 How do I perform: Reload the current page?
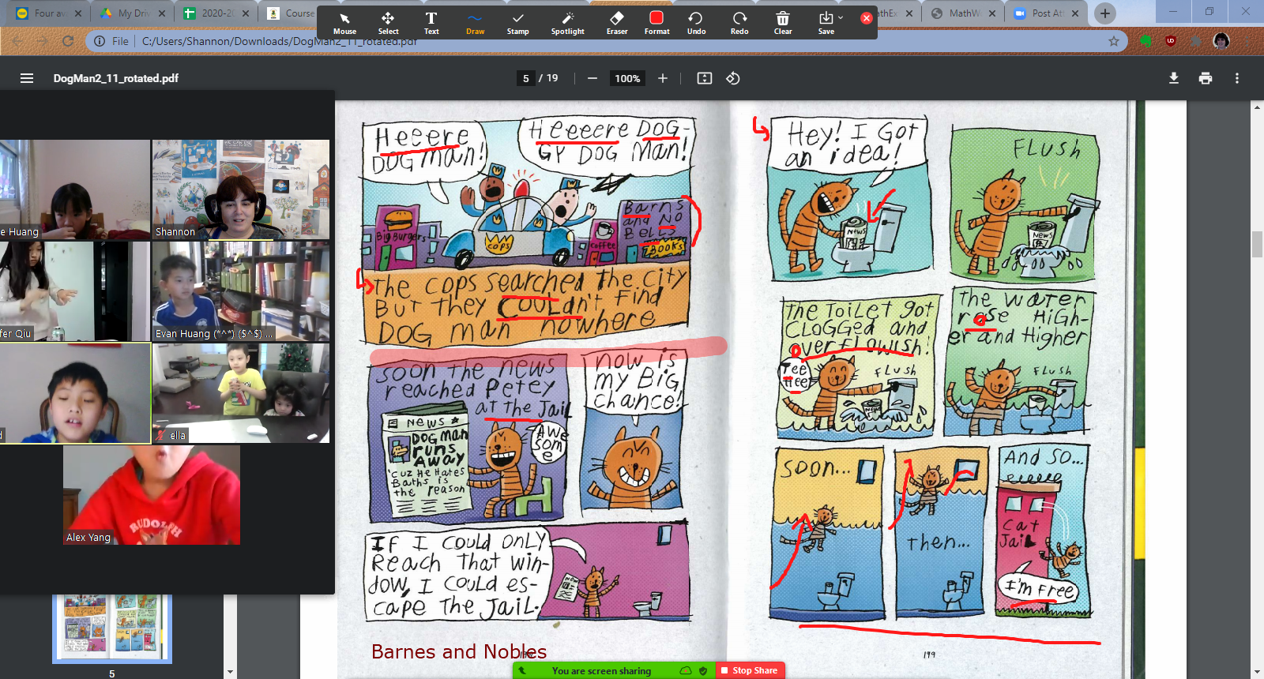coord(68,41)
